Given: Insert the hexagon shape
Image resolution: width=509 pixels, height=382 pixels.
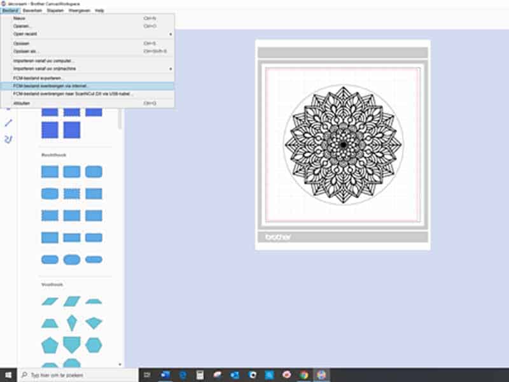Looking at the screenshot, I should click(x=94, y=345).
